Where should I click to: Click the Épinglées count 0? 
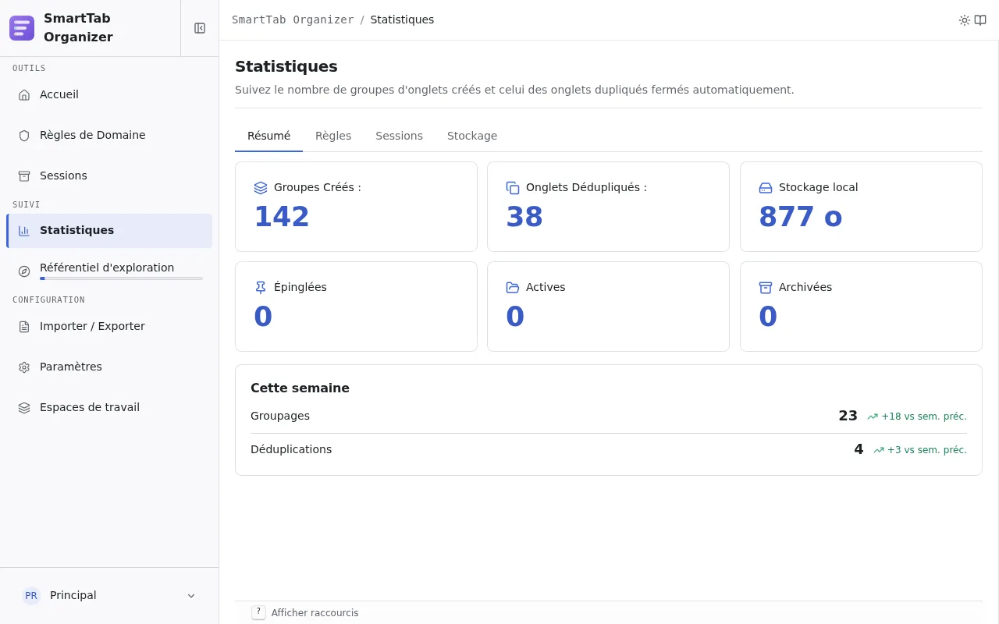point(263,317)
